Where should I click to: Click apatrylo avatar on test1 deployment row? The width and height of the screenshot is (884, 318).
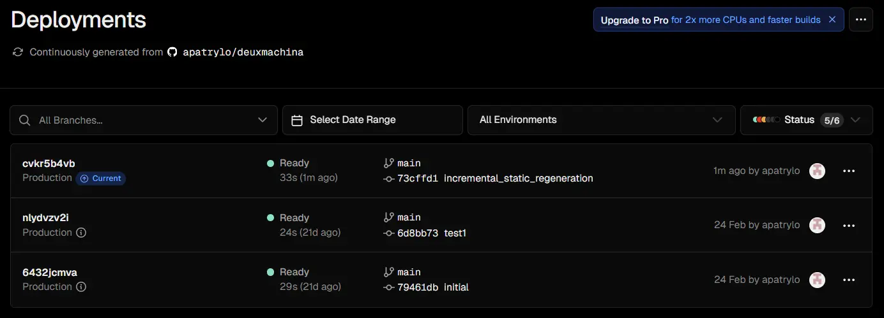click(817, 226)
